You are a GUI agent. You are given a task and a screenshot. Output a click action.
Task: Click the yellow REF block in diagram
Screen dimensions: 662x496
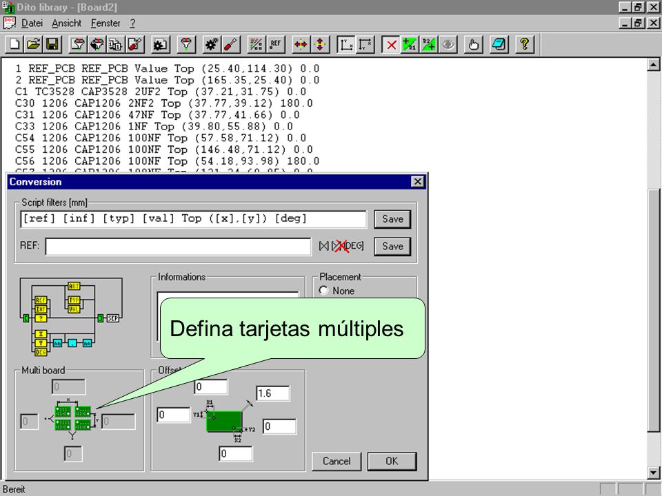(41, 300)
